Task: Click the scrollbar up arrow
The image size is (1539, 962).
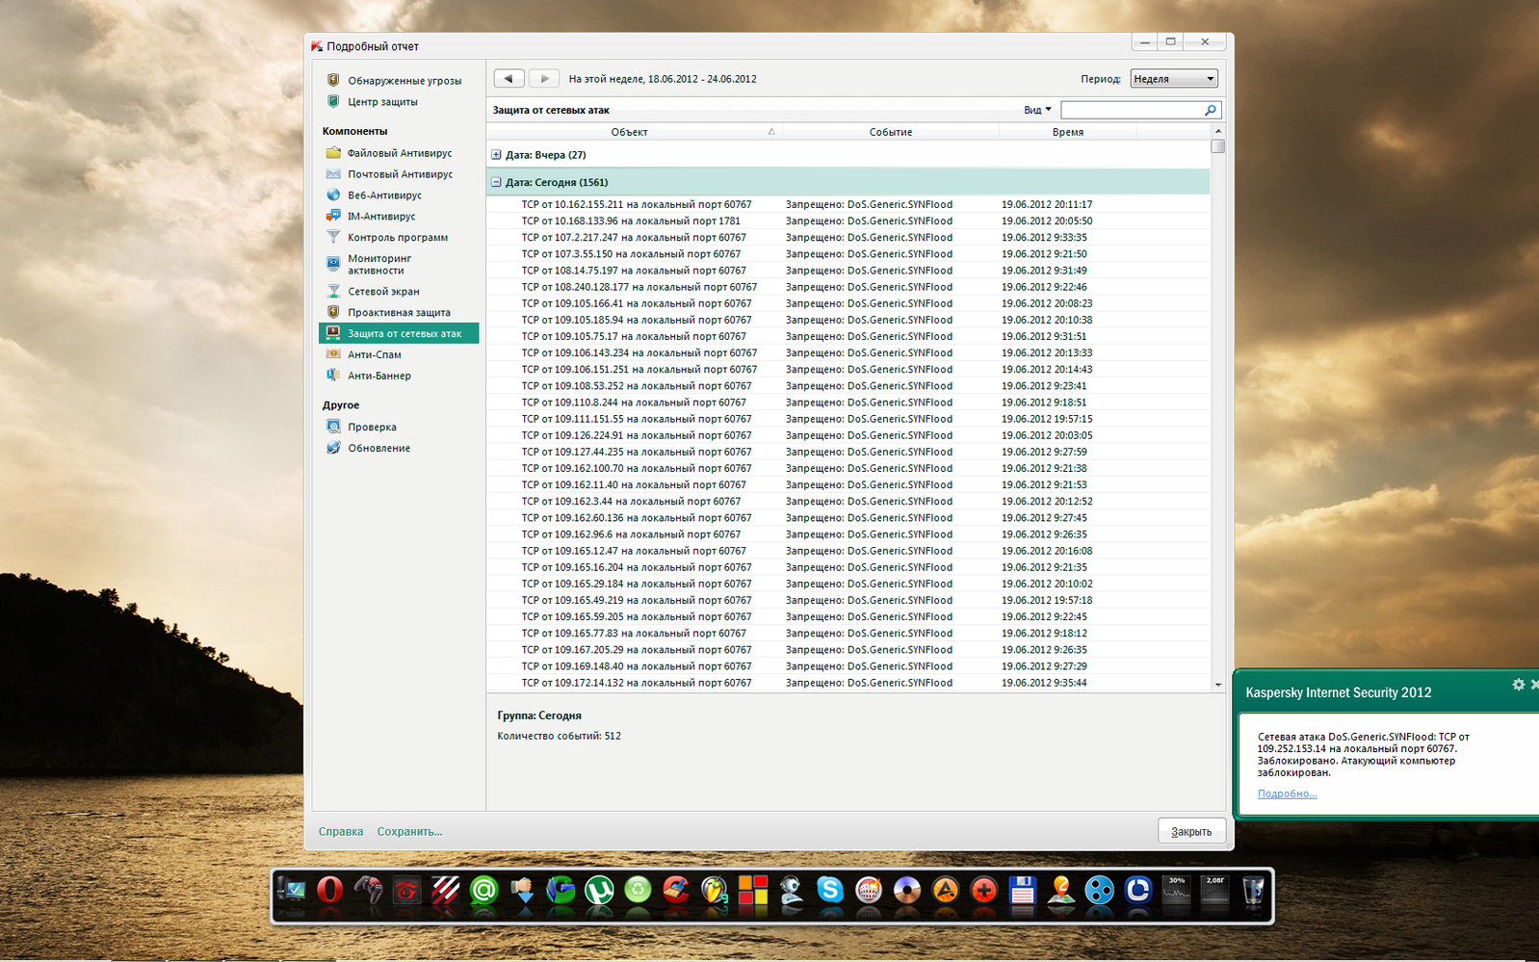Action: pyautogui.click(x=1218, y=131)
